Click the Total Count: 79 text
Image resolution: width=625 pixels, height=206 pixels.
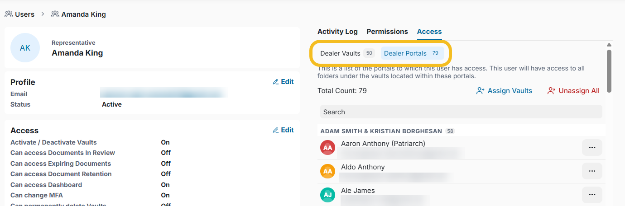coord(342,91)
